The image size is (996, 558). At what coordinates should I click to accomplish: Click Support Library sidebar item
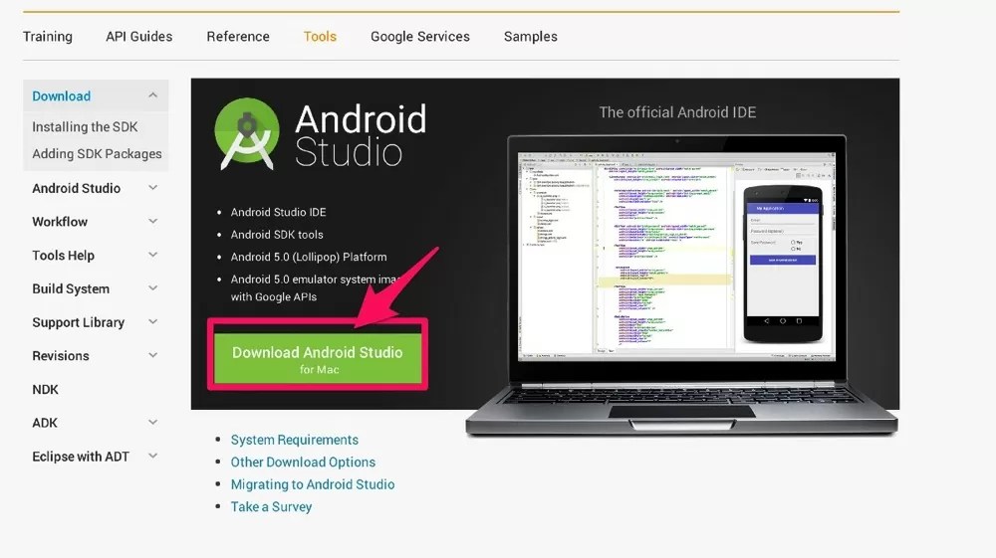click(x=78, y=322)
